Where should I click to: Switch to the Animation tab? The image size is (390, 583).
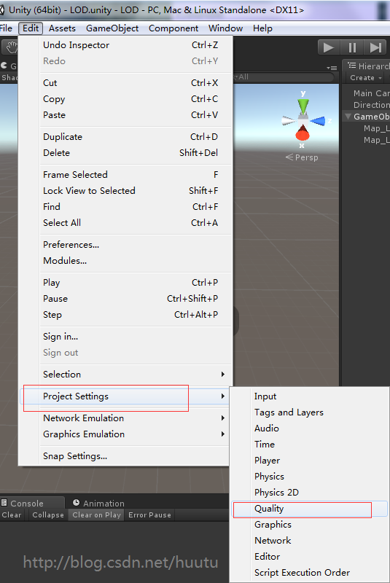(99, 503)
